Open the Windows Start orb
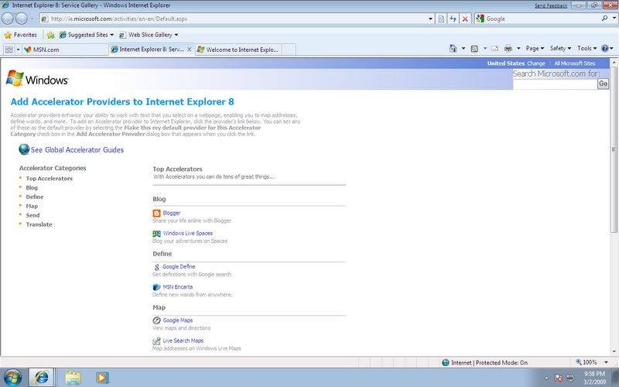This screenshot has height=387, width=619. coord(12,377)
